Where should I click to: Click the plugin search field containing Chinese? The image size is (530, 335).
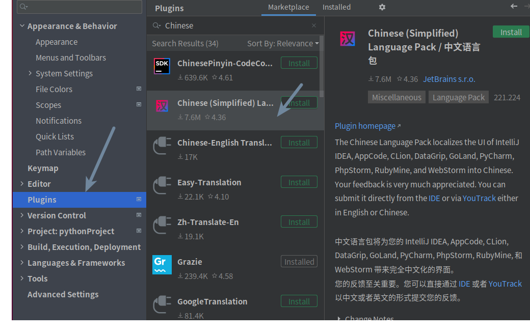[235, 25]
